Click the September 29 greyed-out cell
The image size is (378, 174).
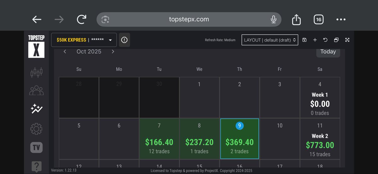[119, 97]
